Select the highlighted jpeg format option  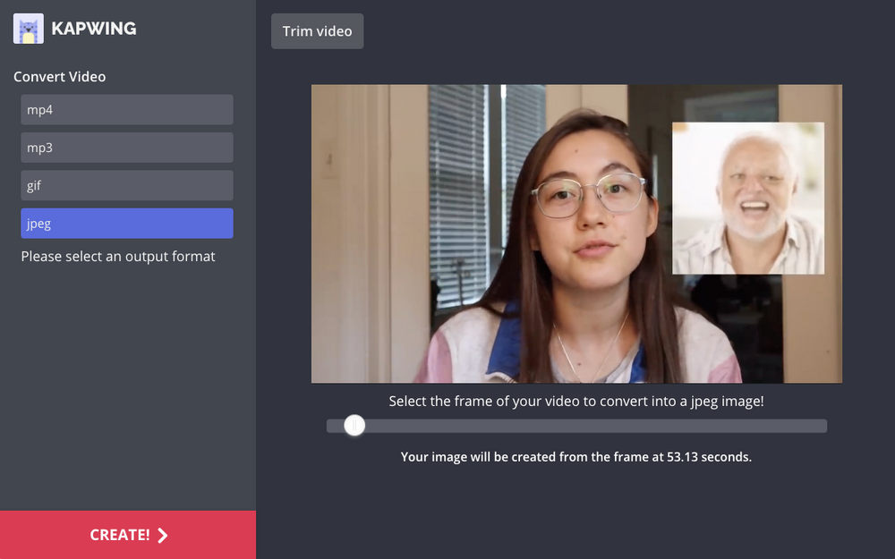coord(127,224)
